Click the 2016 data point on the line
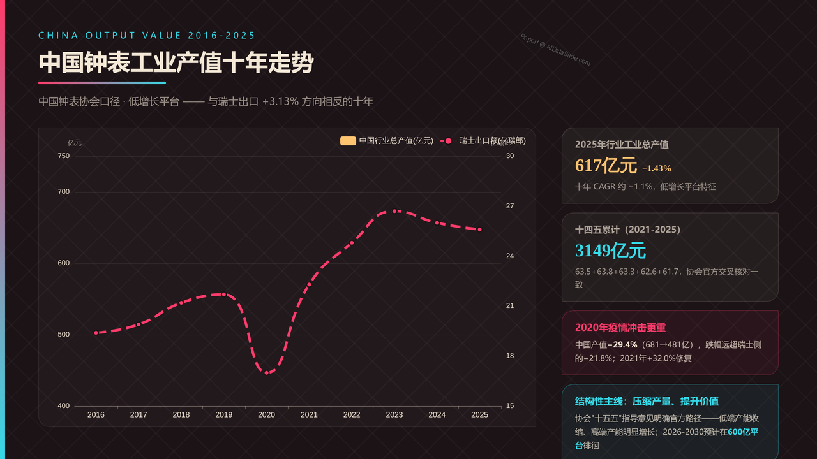817x459 pixels. [96, 333]
